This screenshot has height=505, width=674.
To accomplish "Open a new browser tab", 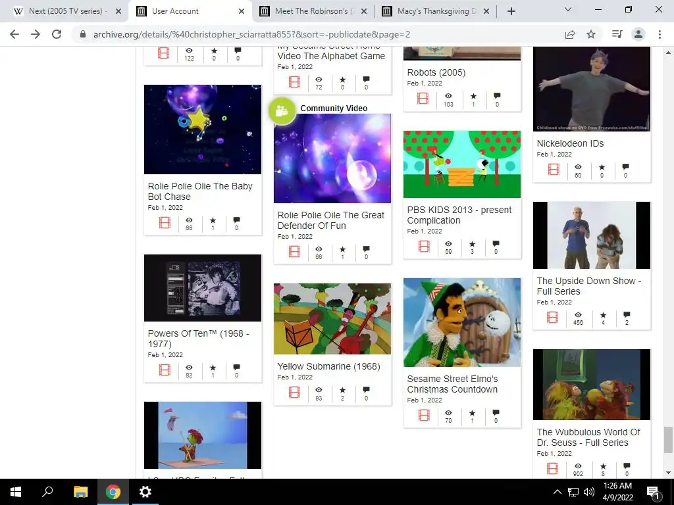I will (x=511, y=12).
